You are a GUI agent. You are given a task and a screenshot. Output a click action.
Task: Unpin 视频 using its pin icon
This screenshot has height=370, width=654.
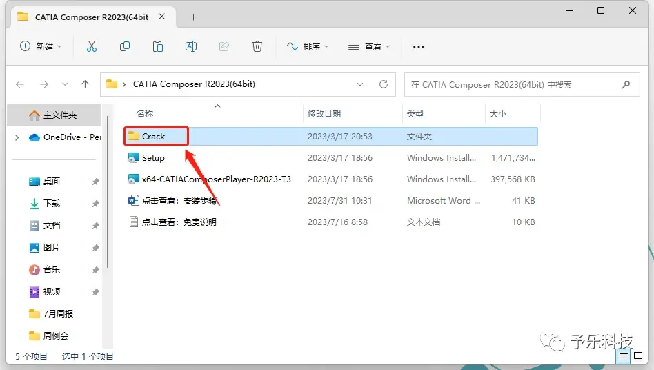pos(95,292)
